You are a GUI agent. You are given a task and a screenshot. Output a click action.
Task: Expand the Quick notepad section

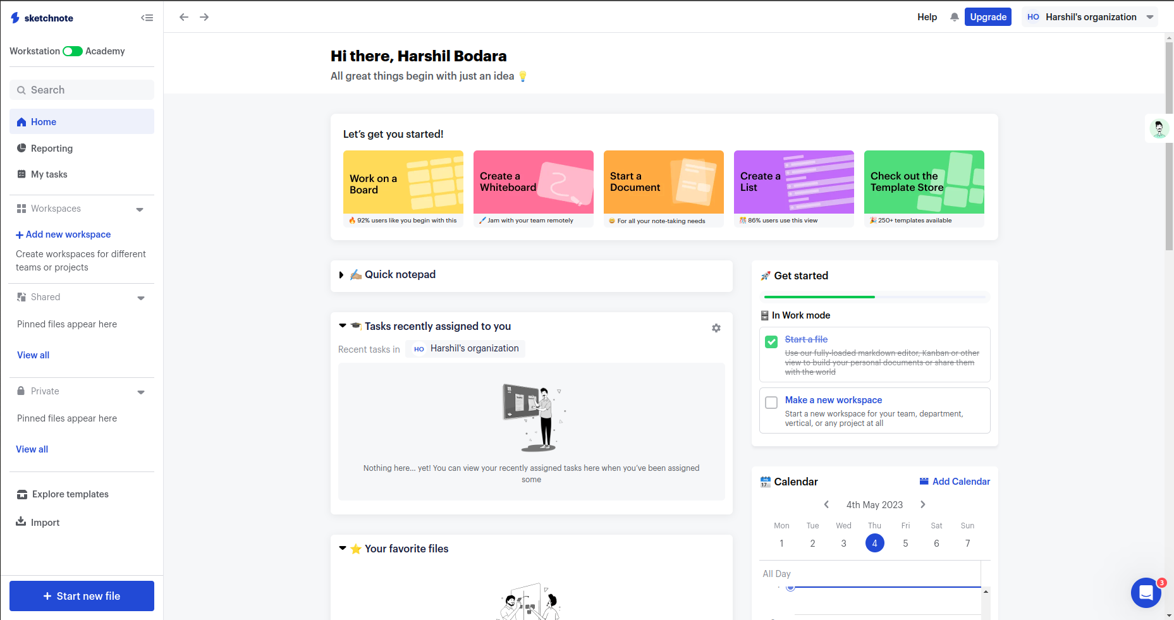[341, 275]
